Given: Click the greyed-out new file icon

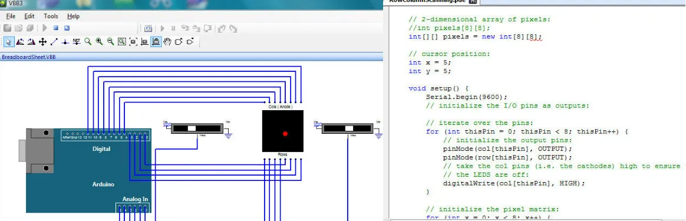Looking at the screenshot, I should coord(8,28).
